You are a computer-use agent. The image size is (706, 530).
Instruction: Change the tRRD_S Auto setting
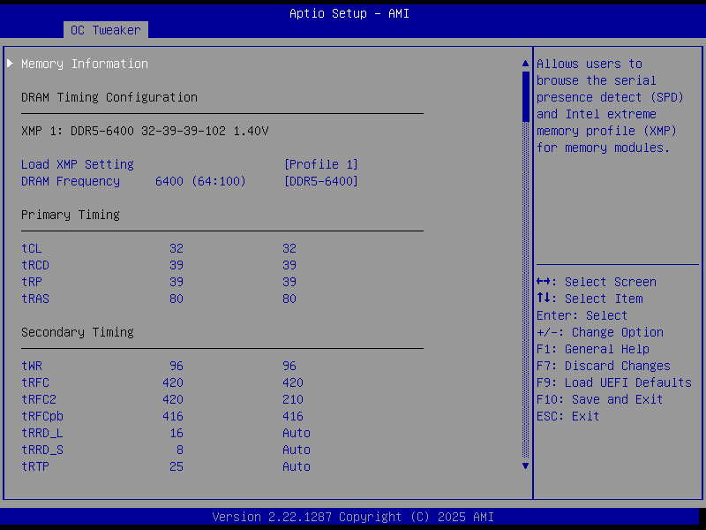(296, 450)
